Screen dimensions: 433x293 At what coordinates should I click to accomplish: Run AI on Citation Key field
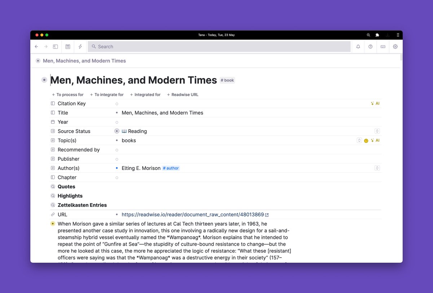click(375, 104)
